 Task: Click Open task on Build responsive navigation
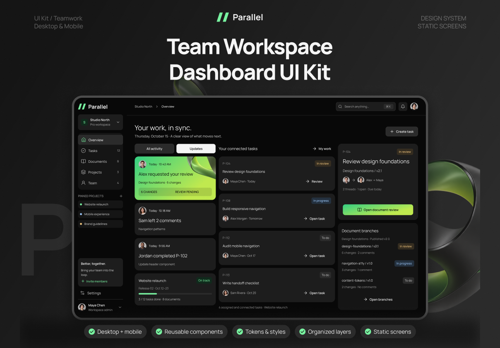pyautogui.click(x=314, y=219)
